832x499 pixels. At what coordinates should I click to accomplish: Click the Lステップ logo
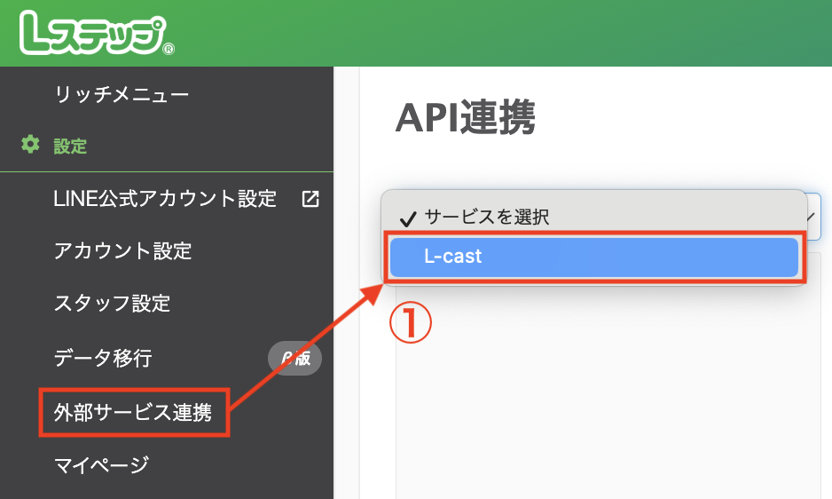[x=97, y=34]
